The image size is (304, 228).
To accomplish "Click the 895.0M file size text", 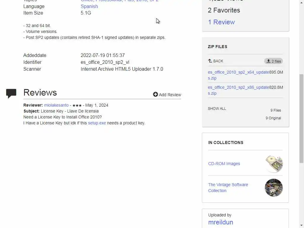I will click(276, 72).
